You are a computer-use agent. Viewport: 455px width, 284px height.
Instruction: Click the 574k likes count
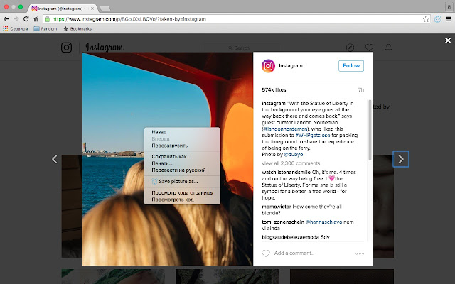pyautogui.click(x=274, y=90)
